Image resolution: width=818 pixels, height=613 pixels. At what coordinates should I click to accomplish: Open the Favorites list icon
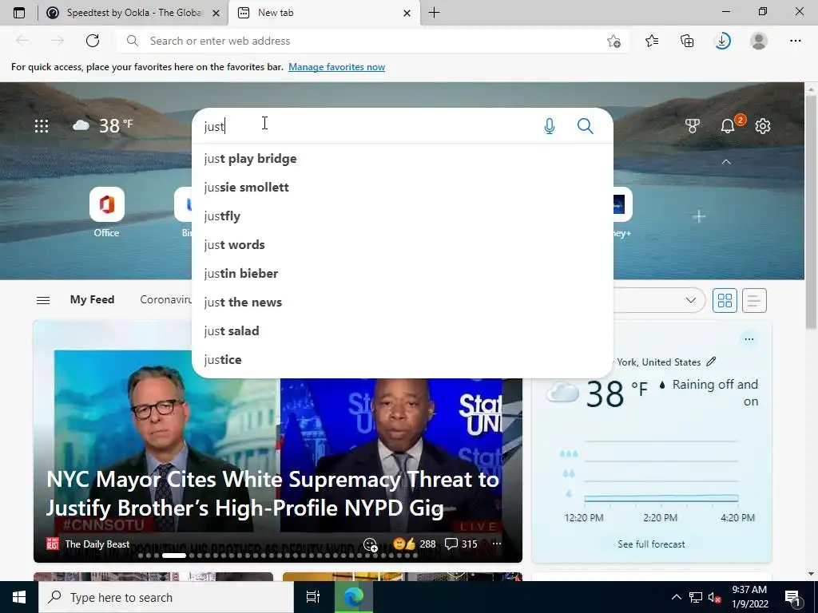coord(652,41)
